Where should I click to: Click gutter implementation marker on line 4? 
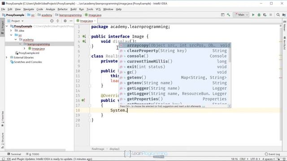[x=84, y=41]
